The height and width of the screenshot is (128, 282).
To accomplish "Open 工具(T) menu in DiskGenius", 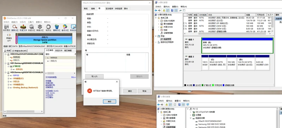I will coord(31,22).
